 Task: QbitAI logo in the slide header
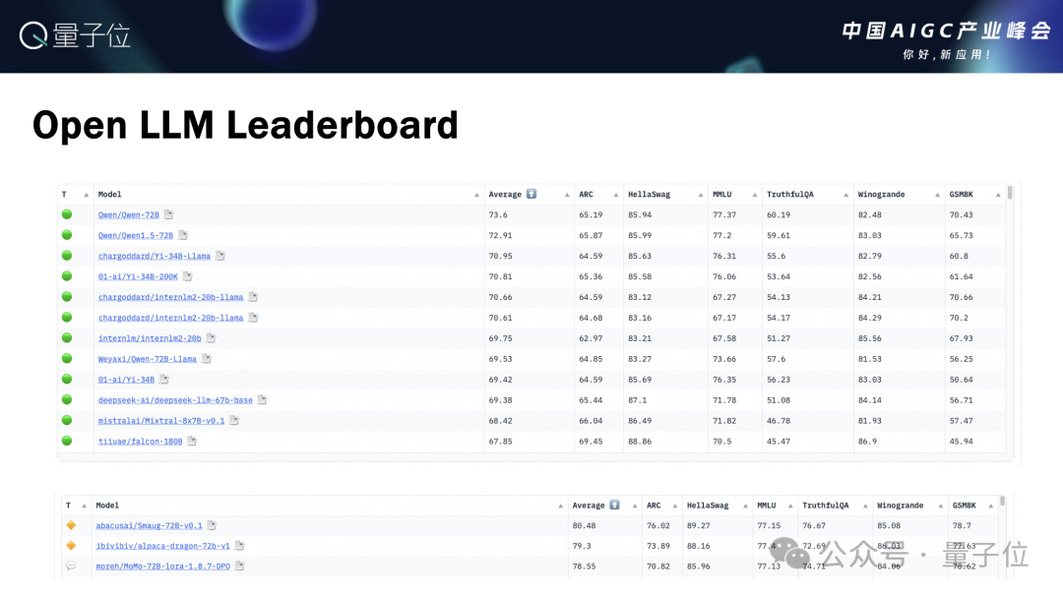click(75, 35)
